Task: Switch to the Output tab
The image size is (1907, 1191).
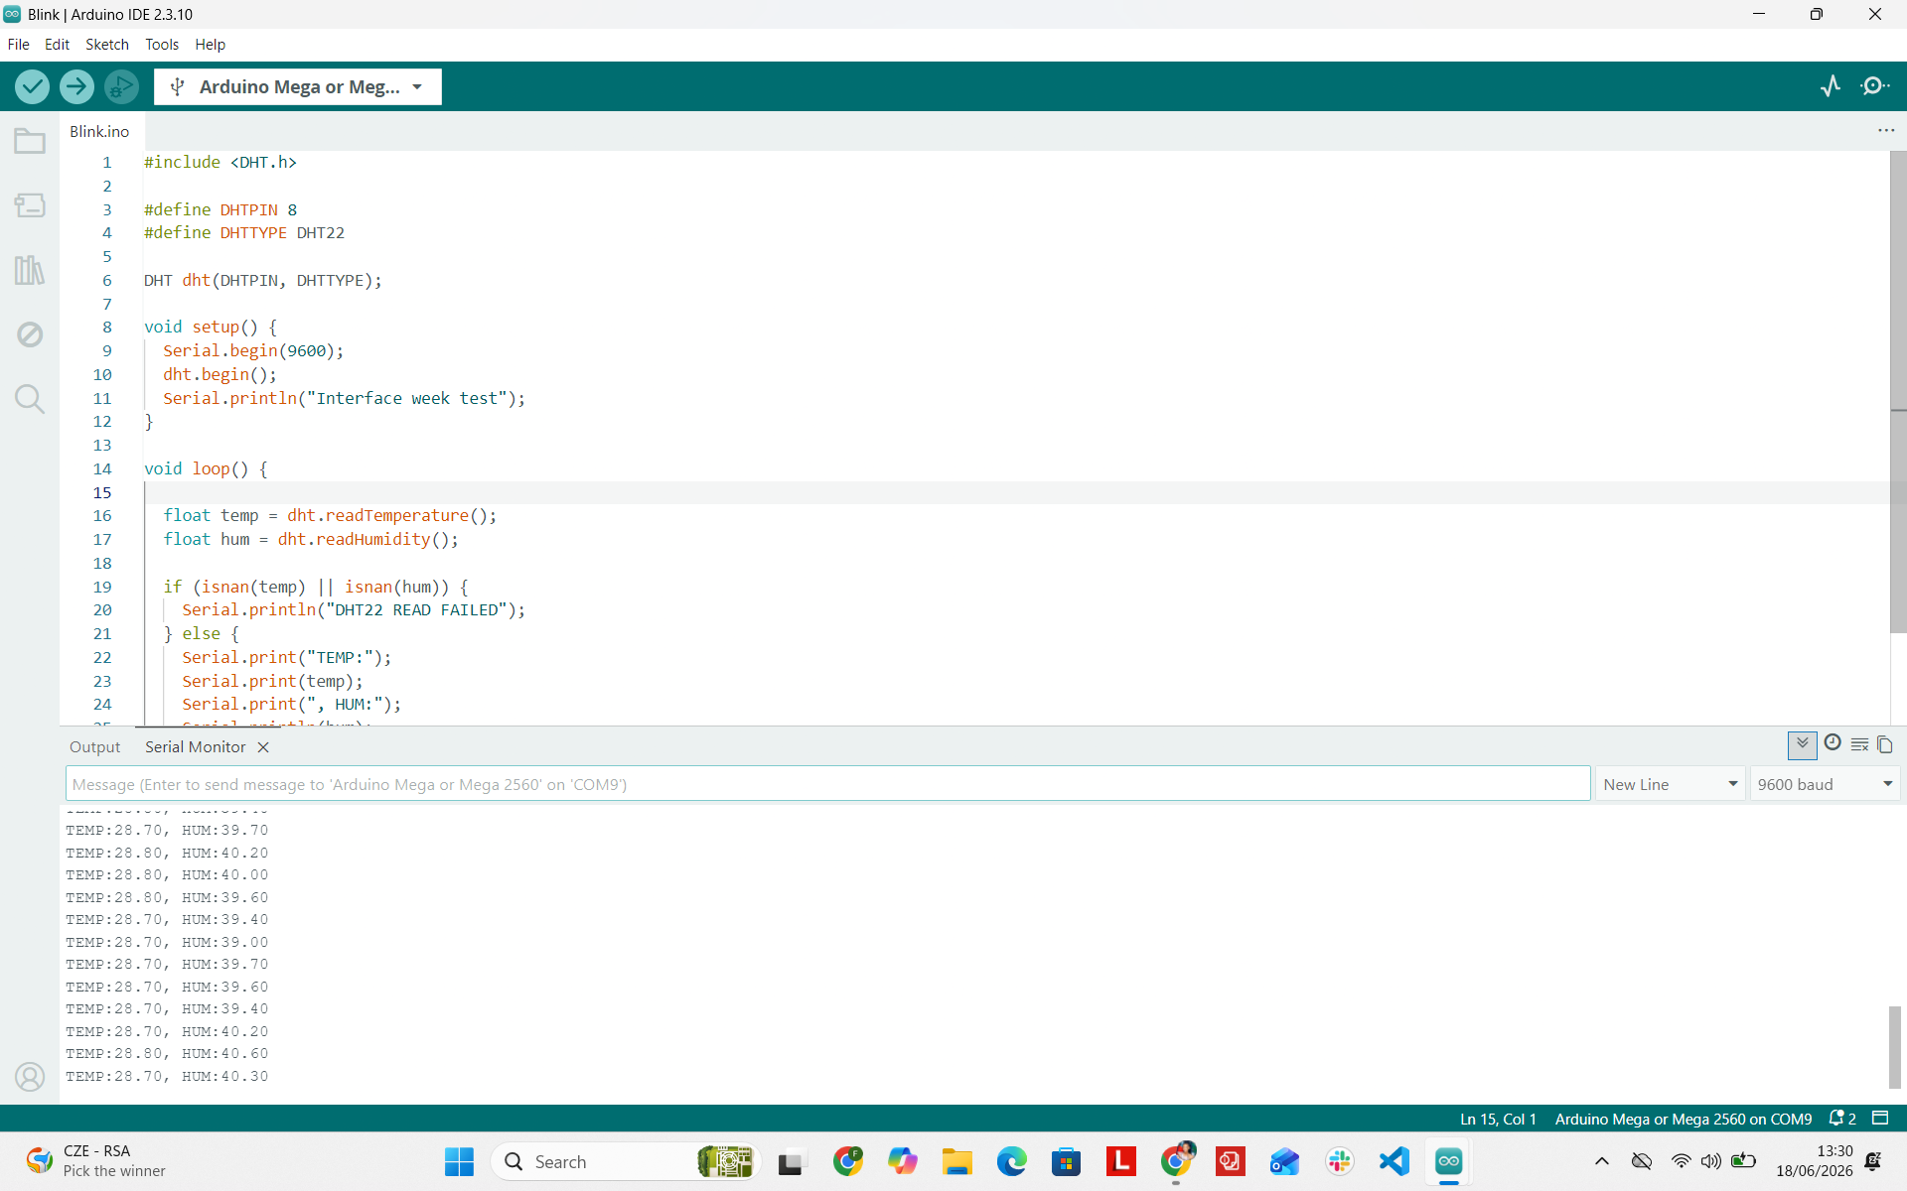Action: (94, 747)
